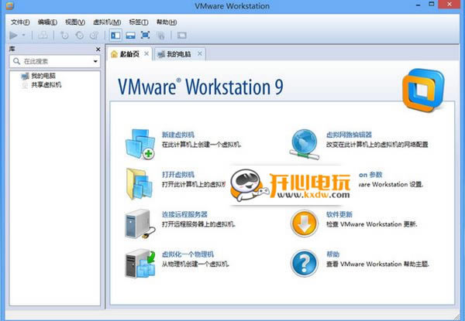Select 我的电脑 in the library tree

43,76
